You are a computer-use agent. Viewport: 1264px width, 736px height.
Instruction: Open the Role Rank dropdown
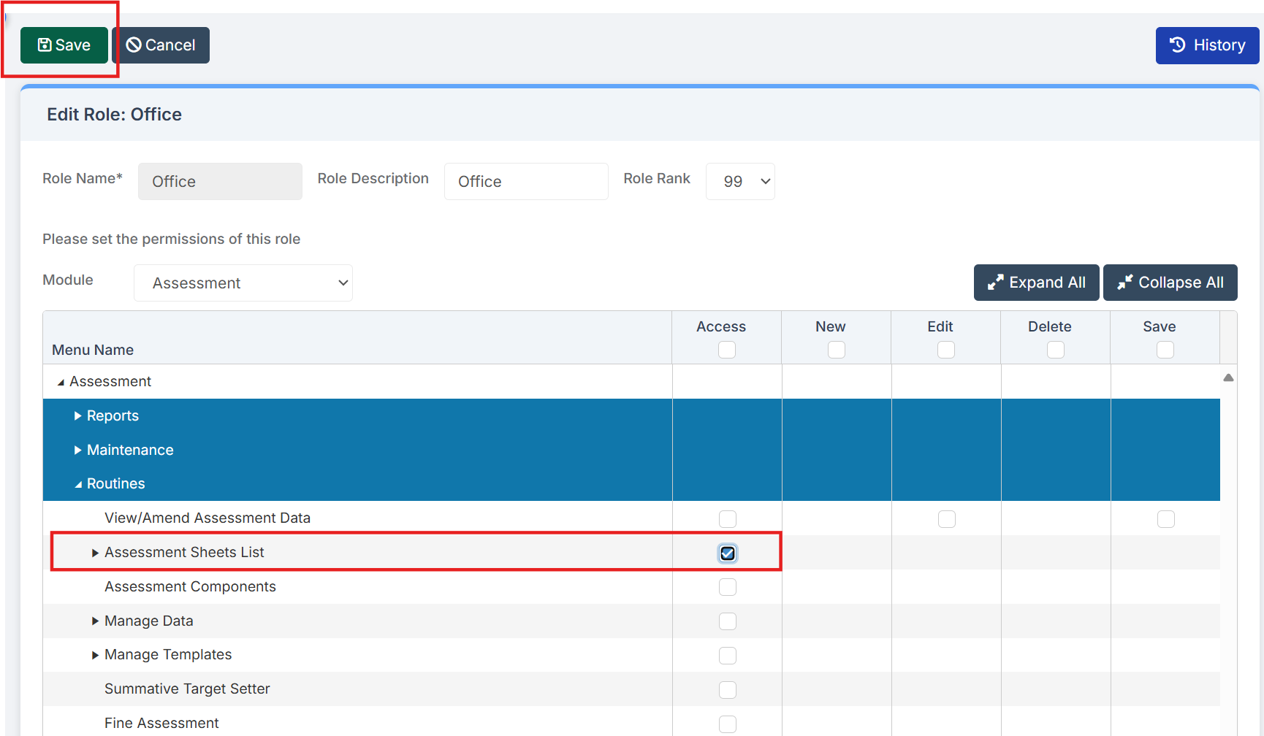click(739, 181)
